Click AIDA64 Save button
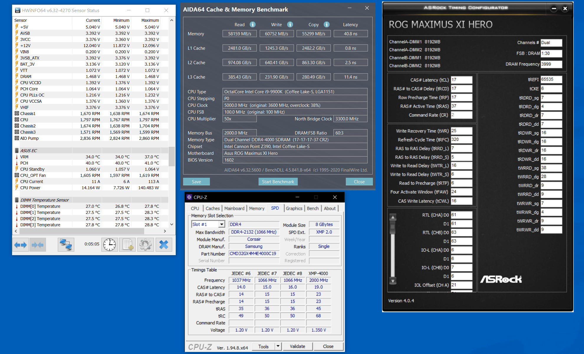 196,182
